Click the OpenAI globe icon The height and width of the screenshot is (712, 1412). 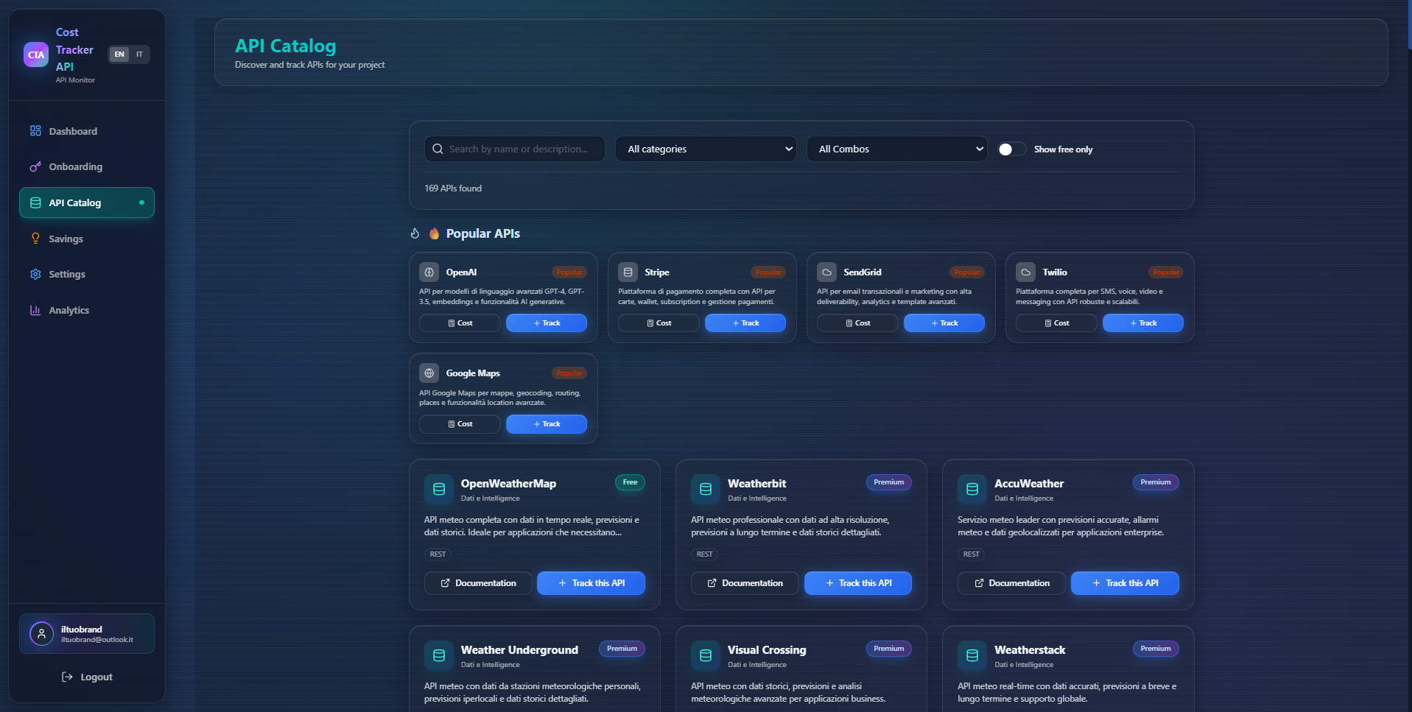click(x=429, y=272)
